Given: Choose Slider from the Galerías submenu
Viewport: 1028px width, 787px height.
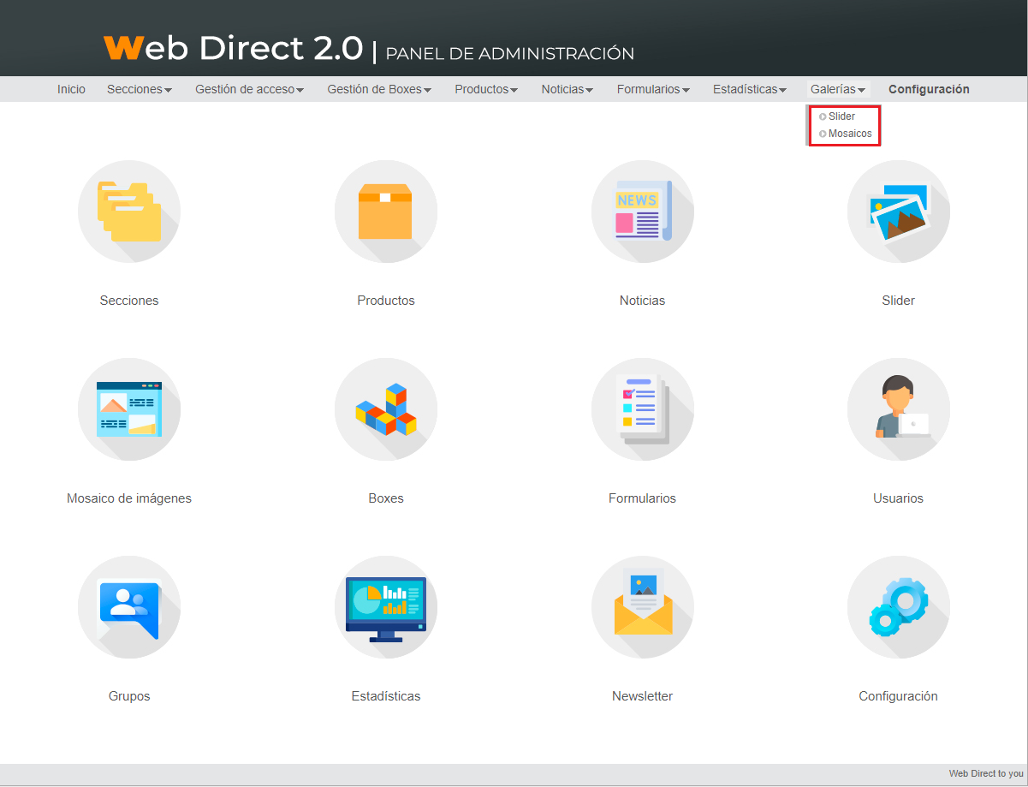Looking at the screenshot, I should click(x=841, y=116).
